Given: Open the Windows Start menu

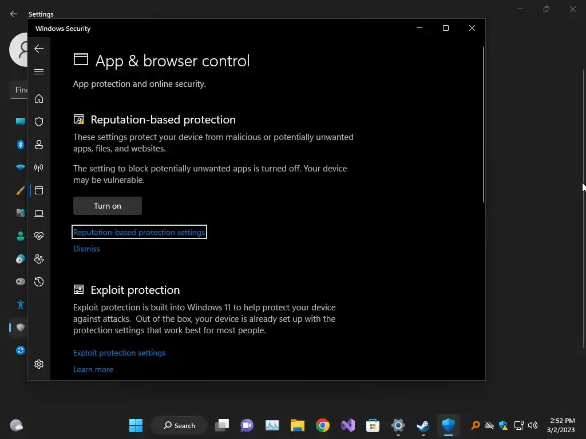Looking at the screenshot, I should pyautogui.click(x=136, y=425).
